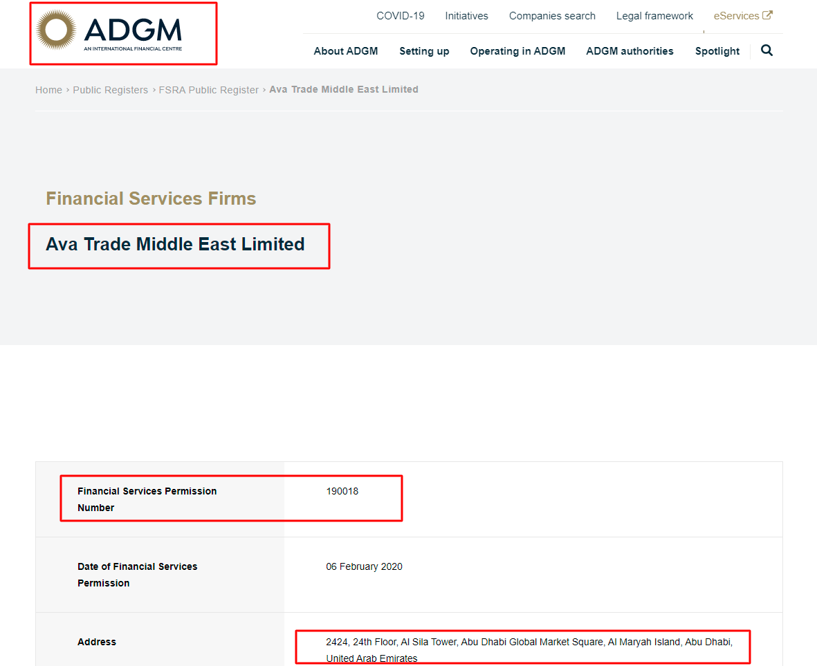Go to Home breadcrumb
The width and height of the screenshot is (817, 666).
(48, 90)
